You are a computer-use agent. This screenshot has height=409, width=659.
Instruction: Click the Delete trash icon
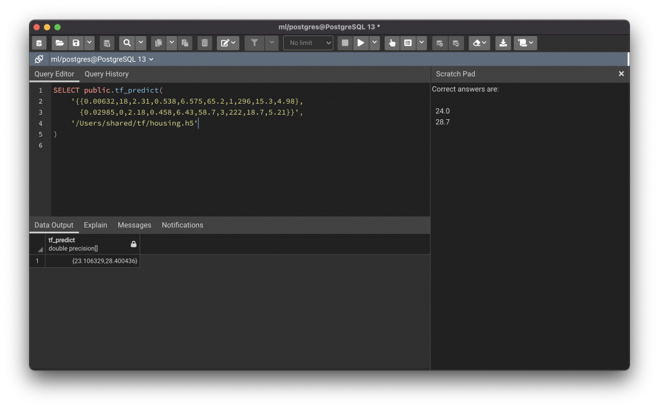click(205, 43)
